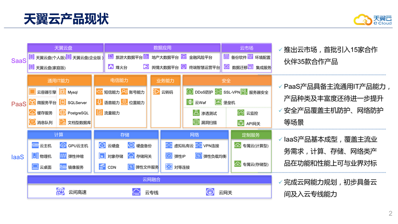Select the 计算 section header

[59, 135]
